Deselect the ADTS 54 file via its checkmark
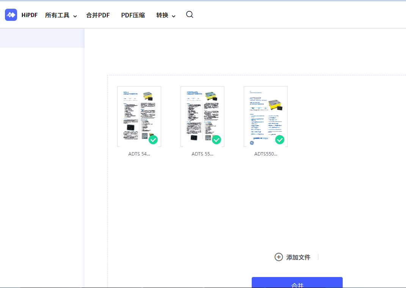The height and width of the screenshot is (288, 406). pos(153,140)
